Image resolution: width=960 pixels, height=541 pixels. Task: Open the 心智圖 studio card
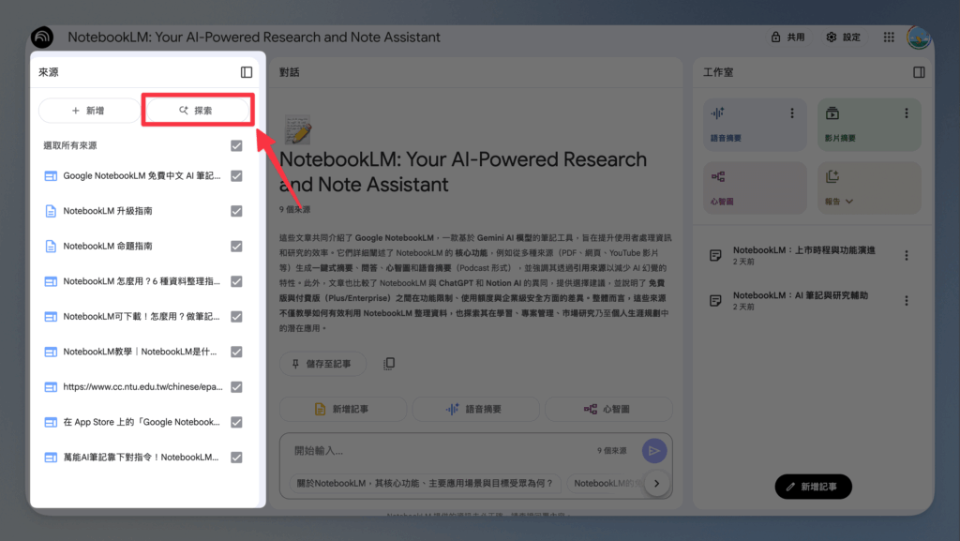tap(755, 188)
